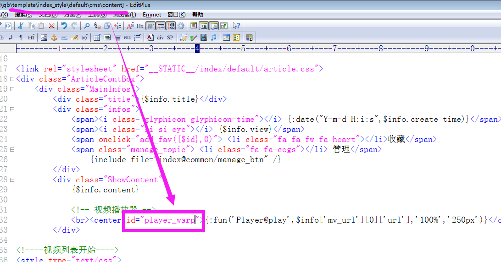This screenshot has width=501, height=262.
Task: Click the film strip object icon
Action: 204,38
